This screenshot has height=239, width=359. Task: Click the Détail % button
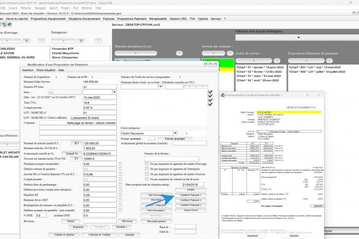(x=72, y=153)
